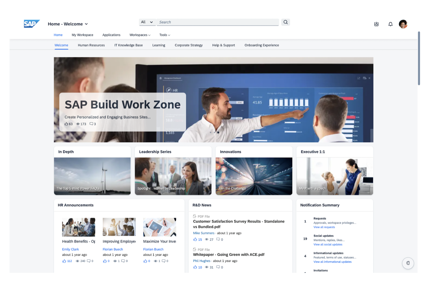Viewport: 430px width, 287px height.
Task: Open the Health Benefits announcement image
Action: coord(79,227)
